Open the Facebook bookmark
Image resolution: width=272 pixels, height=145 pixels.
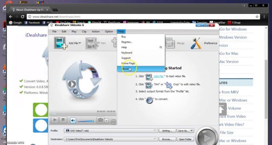pyautogui.click(x=32, y=22)
